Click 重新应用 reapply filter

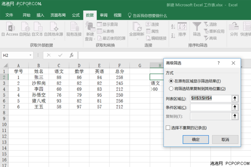pyautogui.click(x=214, y=31)
